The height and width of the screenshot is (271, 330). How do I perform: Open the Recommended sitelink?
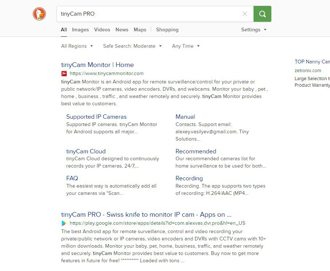(196, 151)
